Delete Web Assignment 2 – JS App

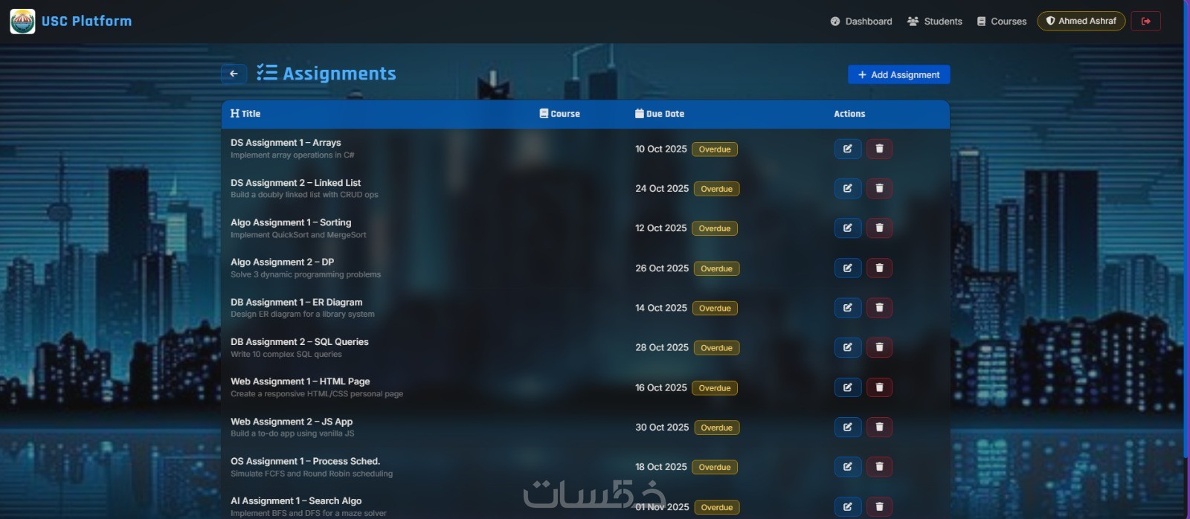[879, 428]
